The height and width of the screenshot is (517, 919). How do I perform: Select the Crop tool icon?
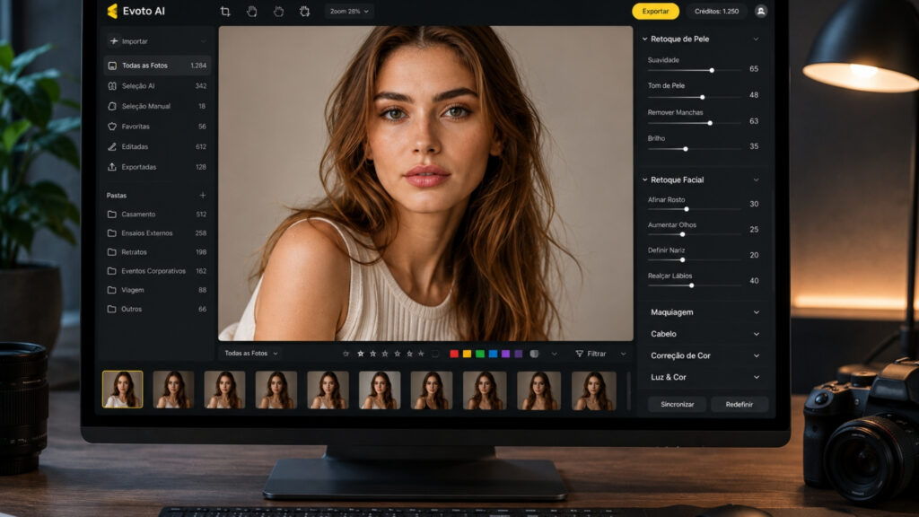click(225, 11)
